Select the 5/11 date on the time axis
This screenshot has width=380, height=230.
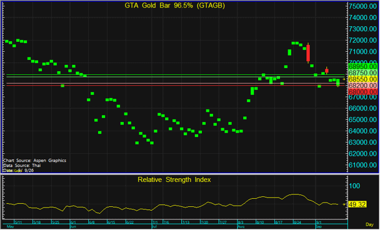click(18, 222)
